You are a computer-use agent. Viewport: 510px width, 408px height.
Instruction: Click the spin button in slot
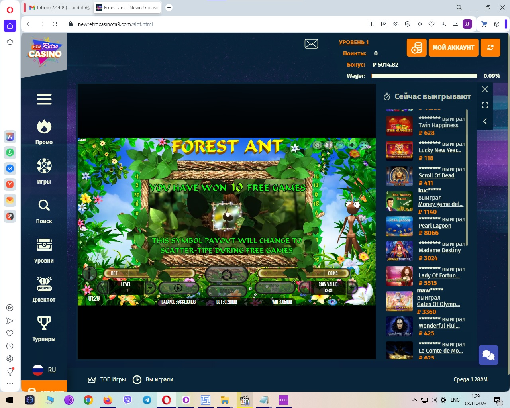226,275
